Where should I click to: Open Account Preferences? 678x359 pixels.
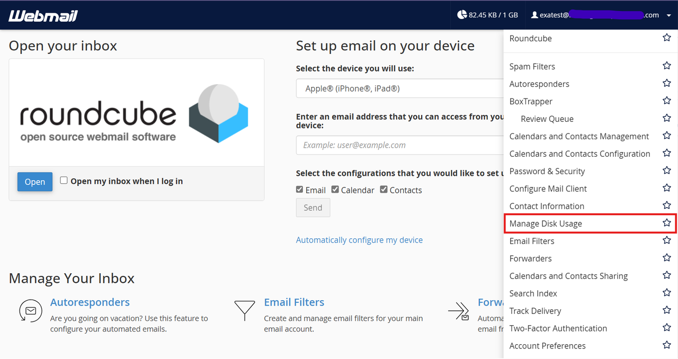pos(548,346)
